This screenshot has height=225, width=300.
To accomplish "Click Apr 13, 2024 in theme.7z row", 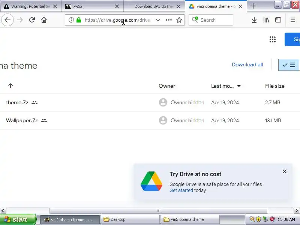I will click(225, 102).
